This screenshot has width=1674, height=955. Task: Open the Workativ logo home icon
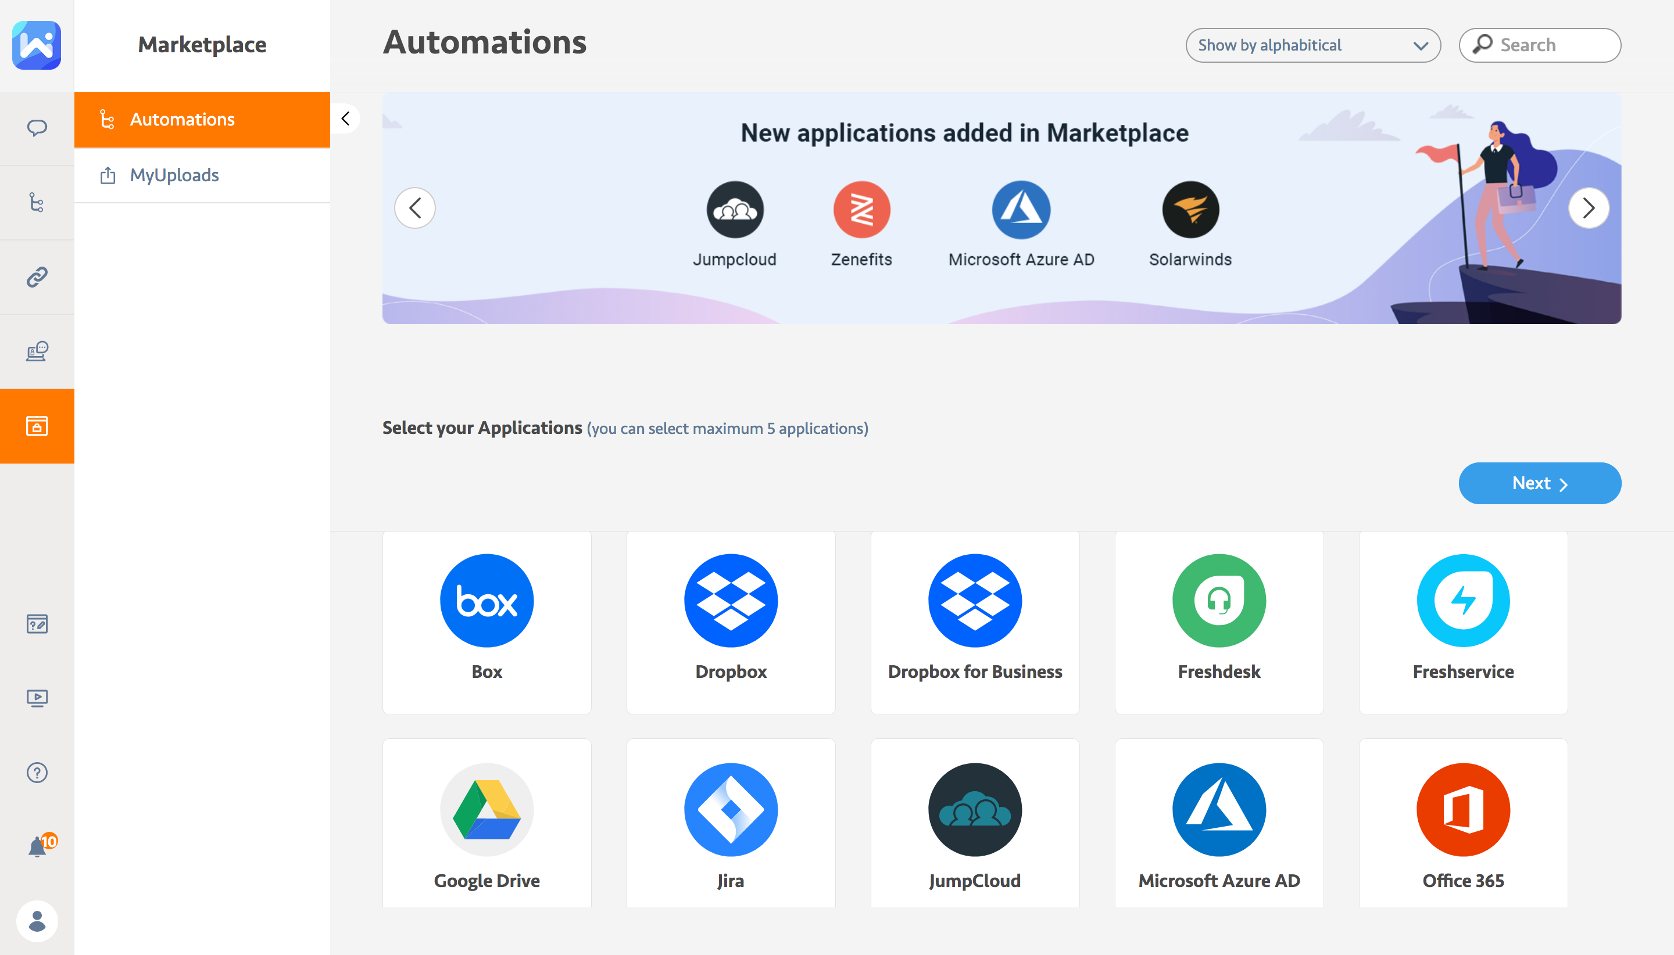[37, 45]
